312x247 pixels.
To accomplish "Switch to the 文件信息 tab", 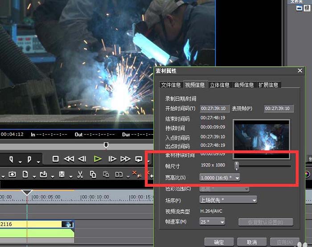I will click(171, 85).
